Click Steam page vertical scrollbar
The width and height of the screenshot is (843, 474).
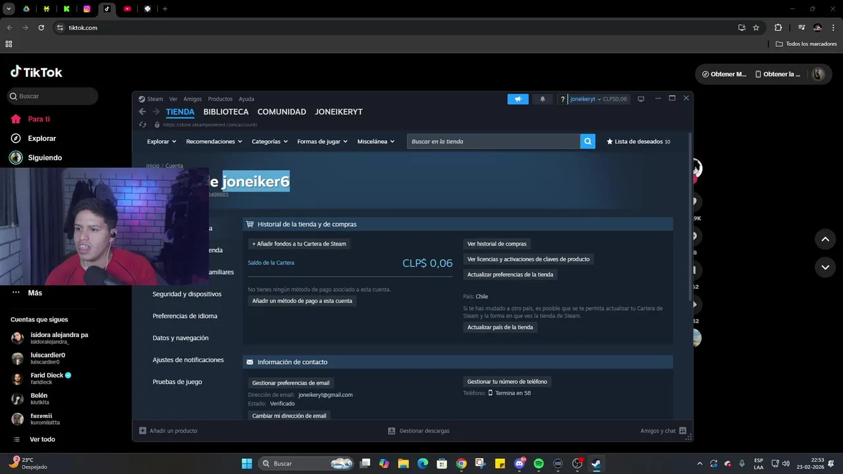click(x=690, y=217)
